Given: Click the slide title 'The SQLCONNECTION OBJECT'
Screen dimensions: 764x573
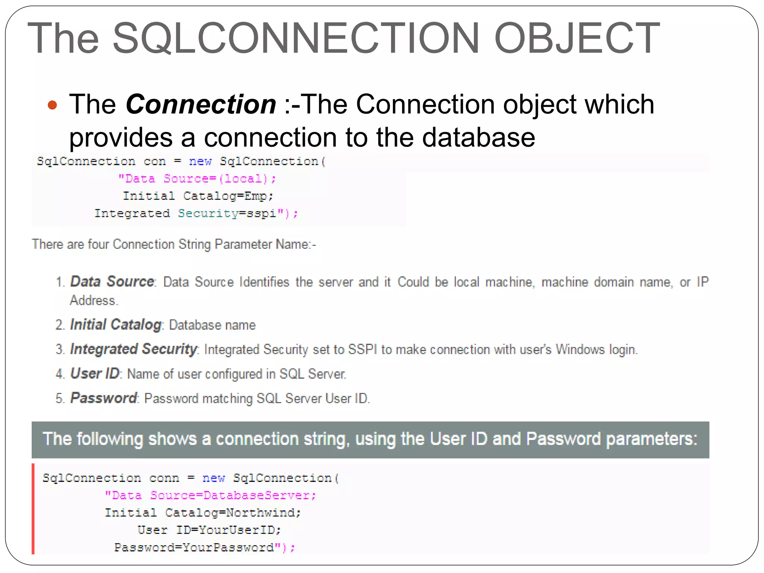Looking at the screenshot, I should coord(344,38).
